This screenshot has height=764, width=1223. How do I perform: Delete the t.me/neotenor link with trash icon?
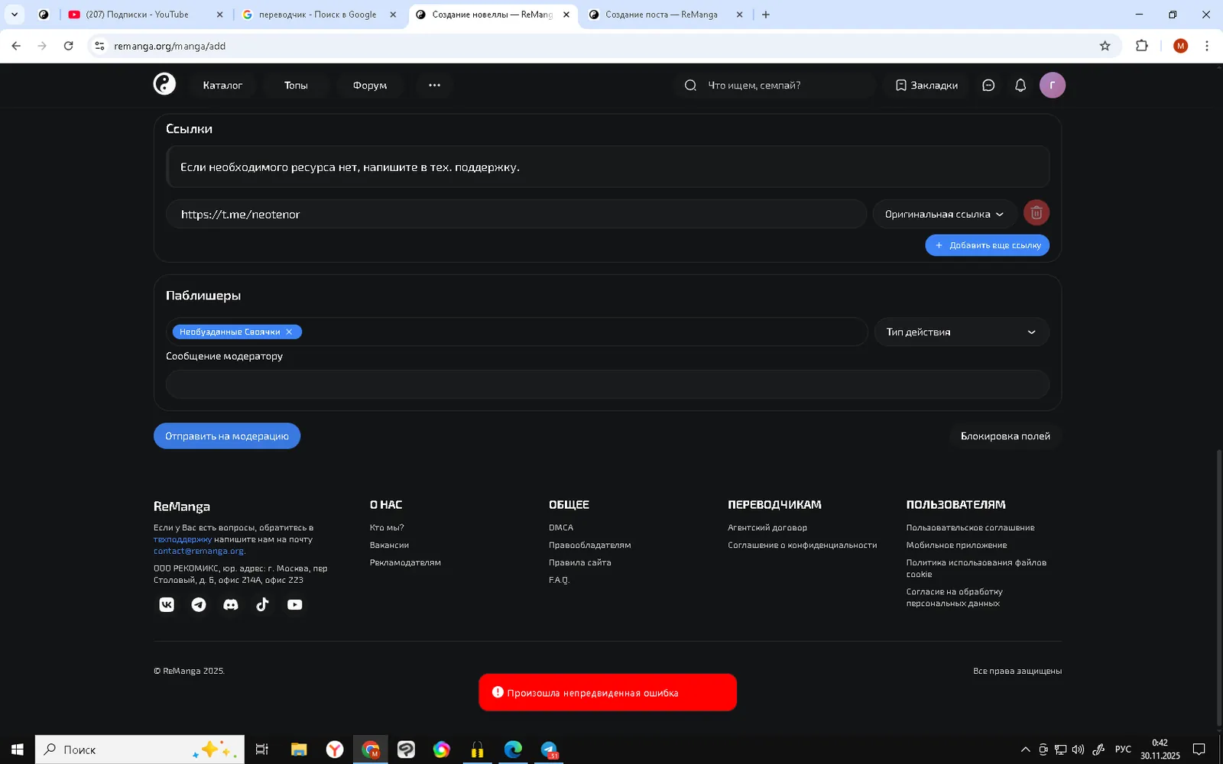[x=1036, y=213]
